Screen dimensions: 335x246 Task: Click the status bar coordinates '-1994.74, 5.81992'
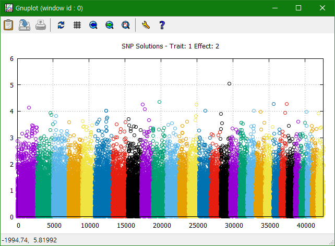point(29,240)
